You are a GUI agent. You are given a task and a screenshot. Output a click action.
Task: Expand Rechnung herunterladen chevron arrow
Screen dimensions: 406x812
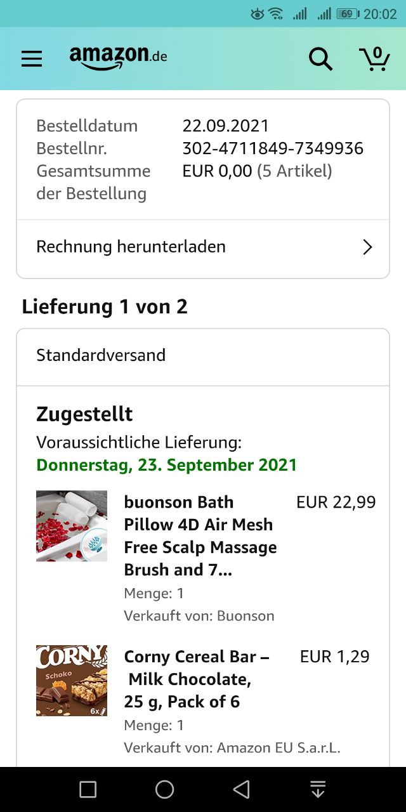[367, 247]
